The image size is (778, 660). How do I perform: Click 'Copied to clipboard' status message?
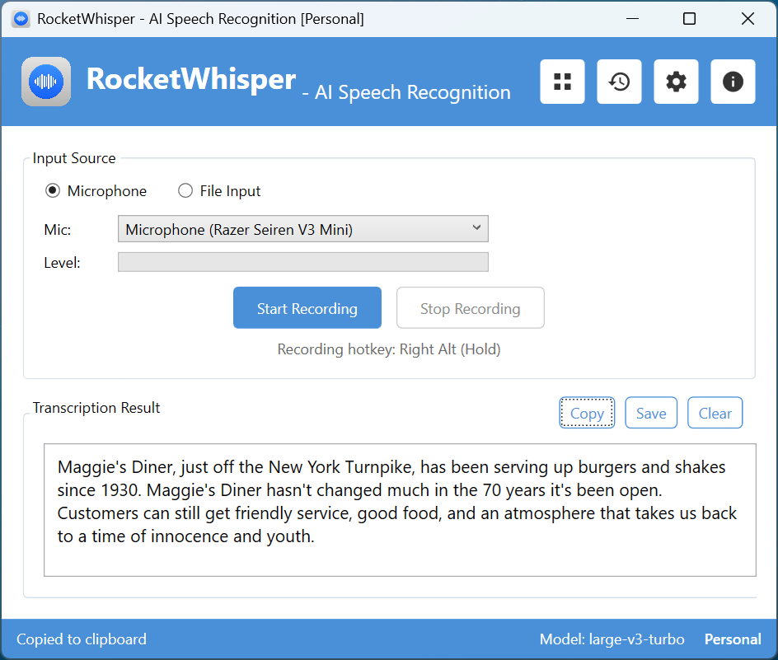point(82,639)
